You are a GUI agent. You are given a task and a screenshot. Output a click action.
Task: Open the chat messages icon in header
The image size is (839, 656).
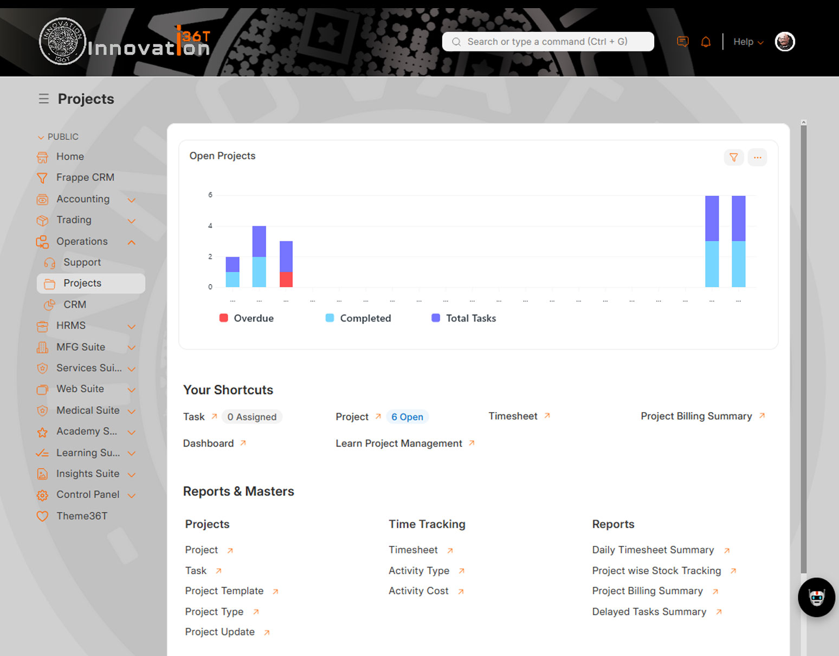tap(683, 42)
